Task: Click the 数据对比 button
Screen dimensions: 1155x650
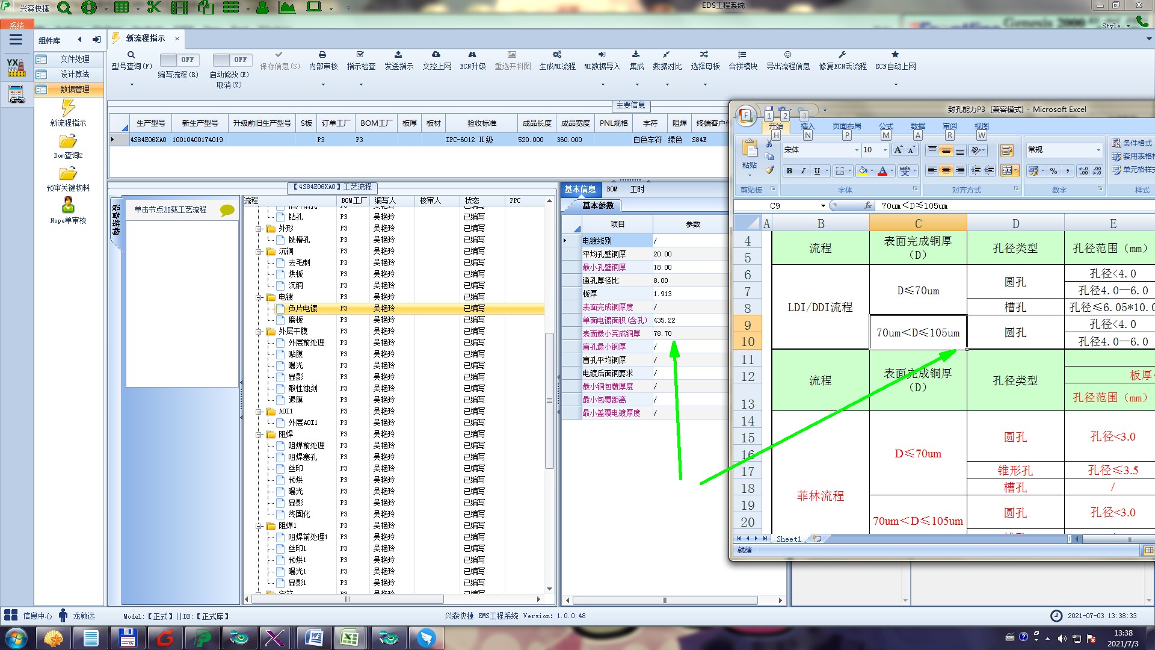Action: point(667,61)
